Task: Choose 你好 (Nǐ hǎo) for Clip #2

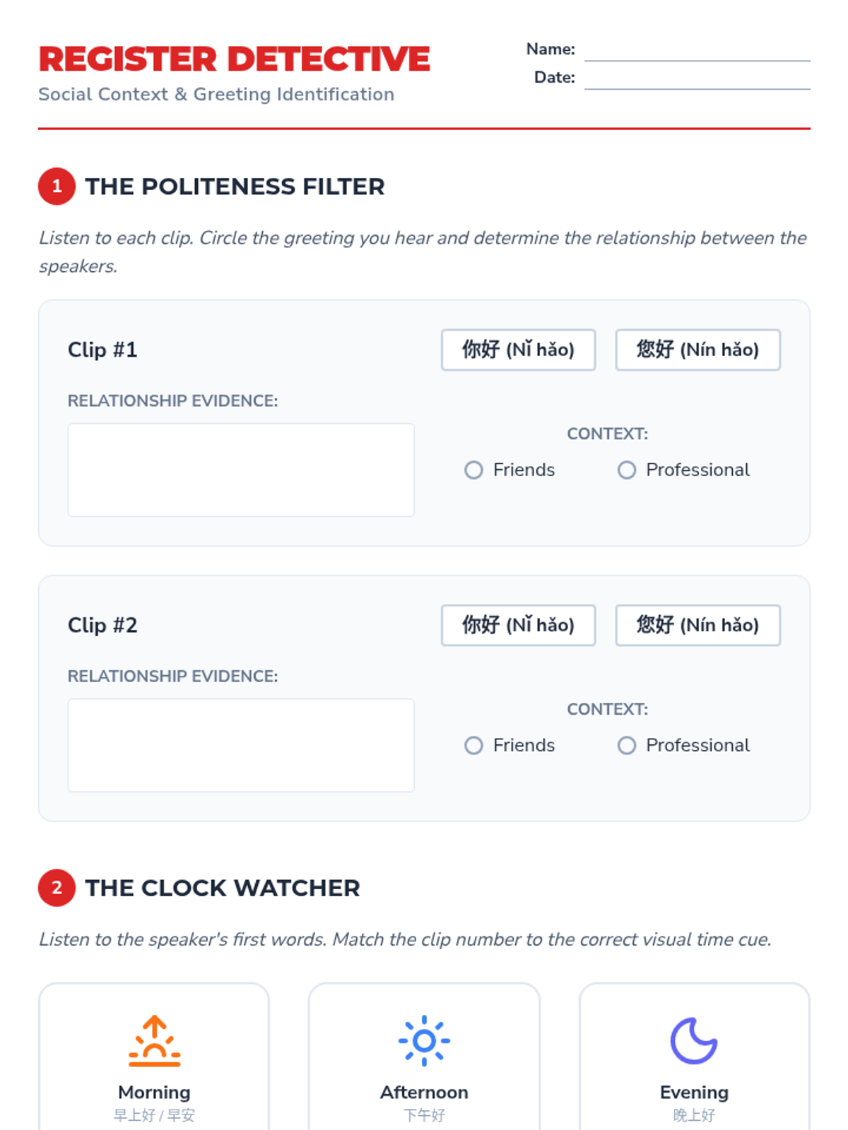Action: 518,625
